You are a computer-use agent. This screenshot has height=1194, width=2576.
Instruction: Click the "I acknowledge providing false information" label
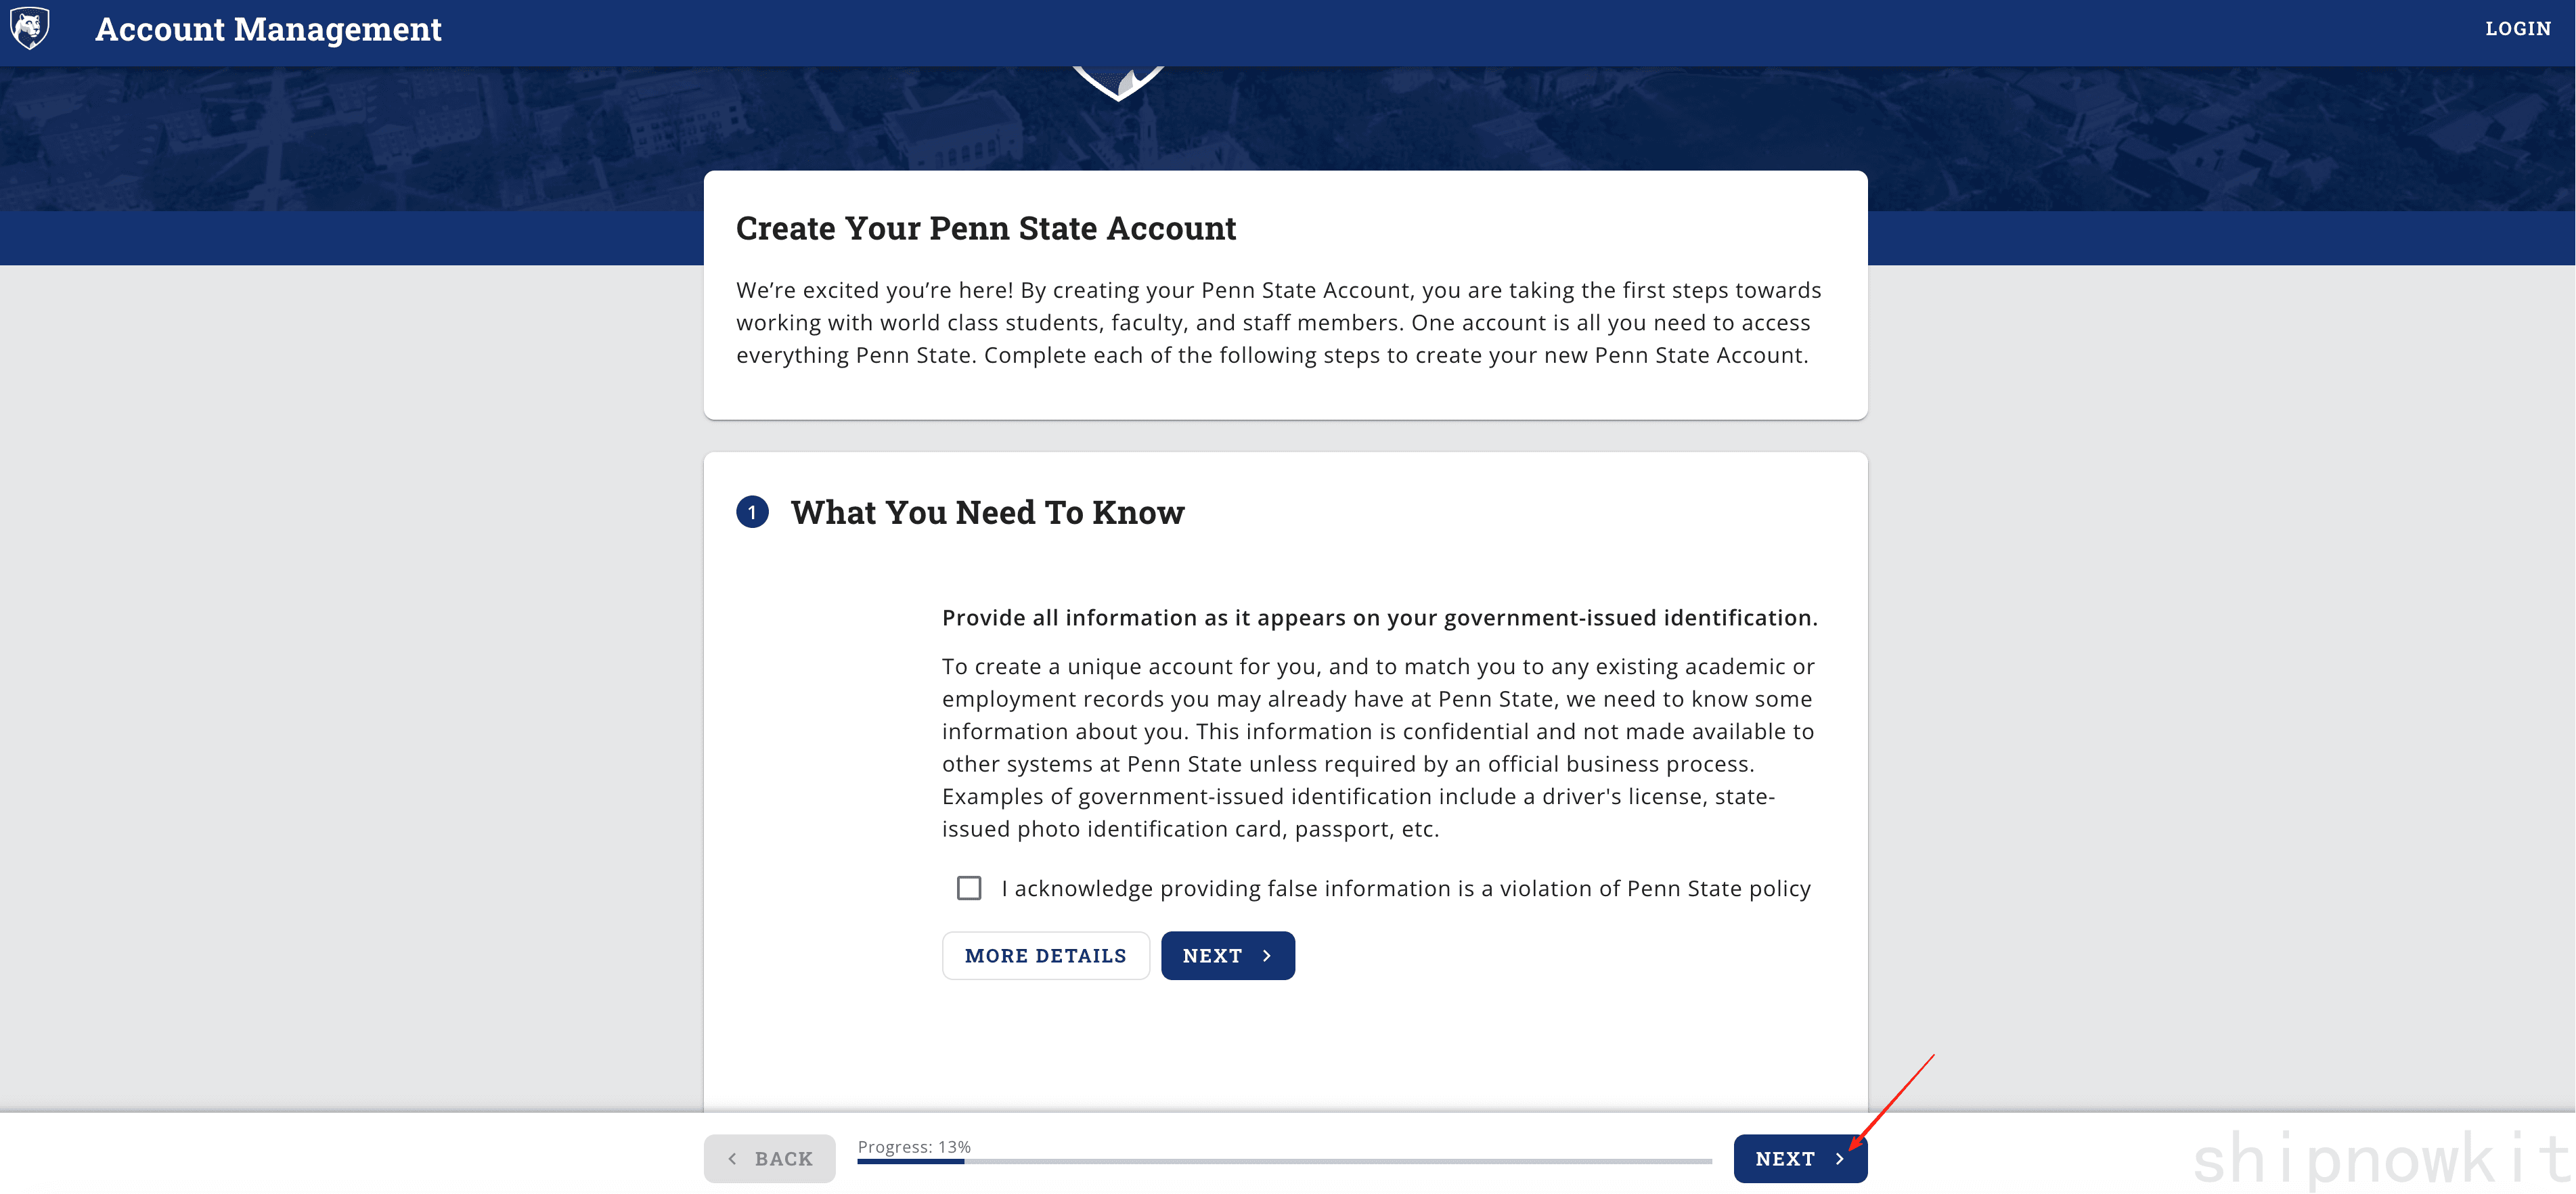1405,888
